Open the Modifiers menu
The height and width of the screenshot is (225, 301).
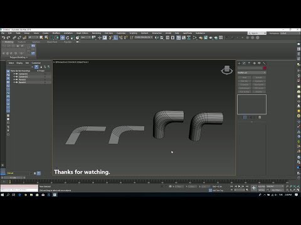coord(56,33)
